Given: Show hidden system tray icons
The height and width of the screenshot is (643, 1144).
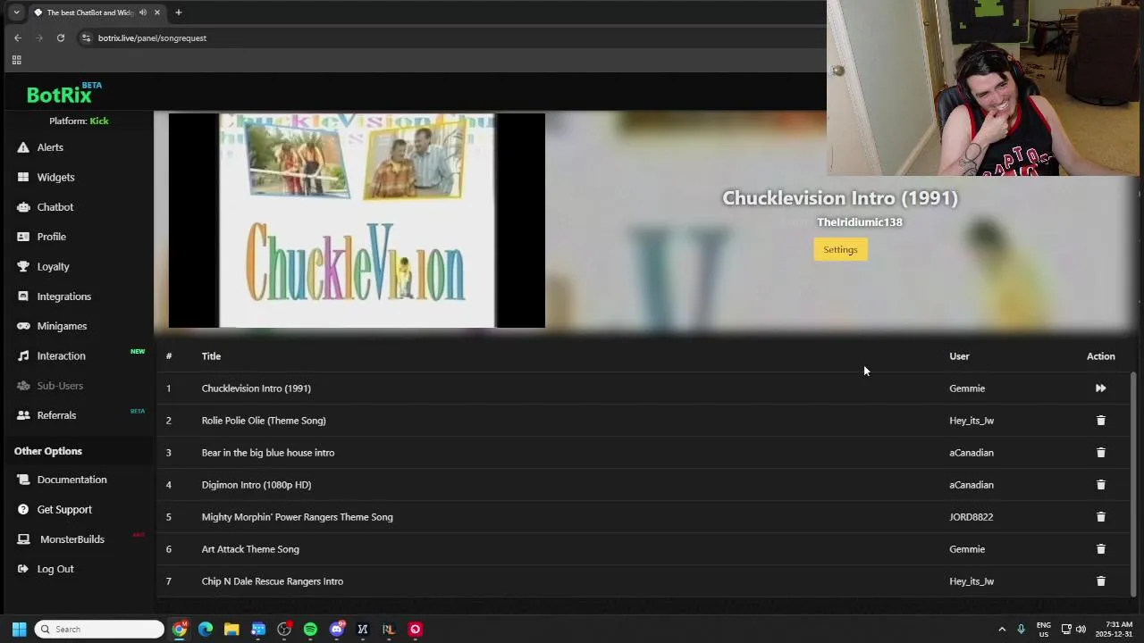Looking at the screenshot, I should tap(1002, 630).
